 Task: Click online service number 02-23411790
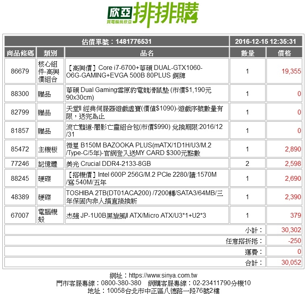tap(211, 283)
